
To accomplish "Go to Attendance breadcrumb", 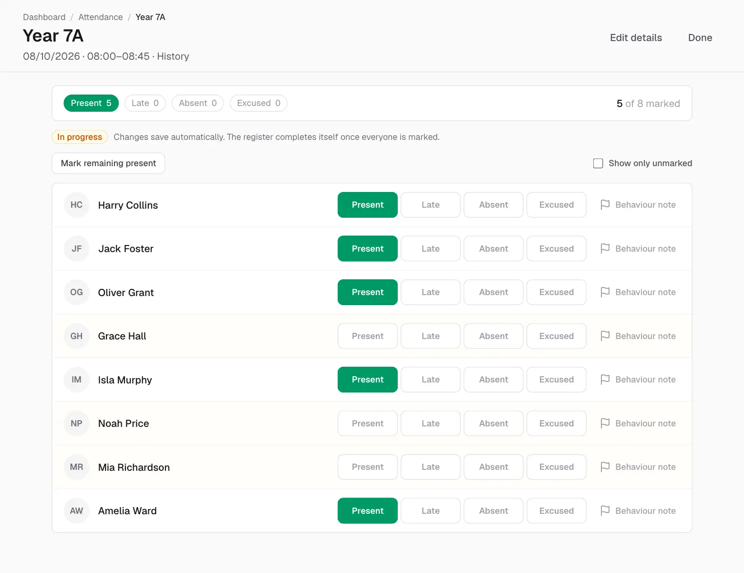I will [101, 17].
